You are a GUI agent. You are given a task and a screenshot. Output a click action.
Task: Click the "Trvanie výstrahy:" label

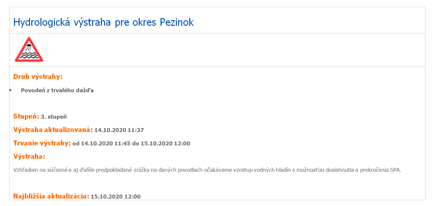tap(42, 143)
